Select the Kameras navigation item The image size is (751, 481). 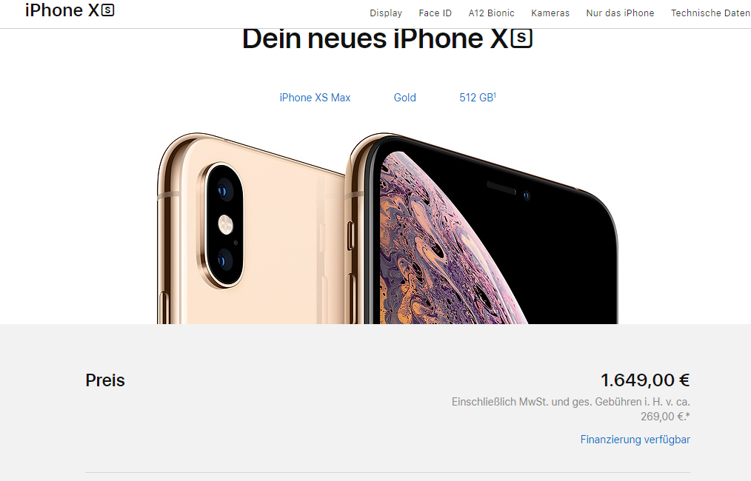[x=550, y=13]
